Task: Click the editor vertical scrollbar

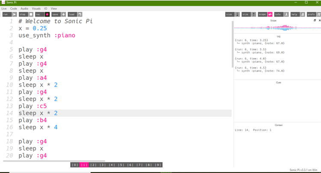Action: [232, 44]
